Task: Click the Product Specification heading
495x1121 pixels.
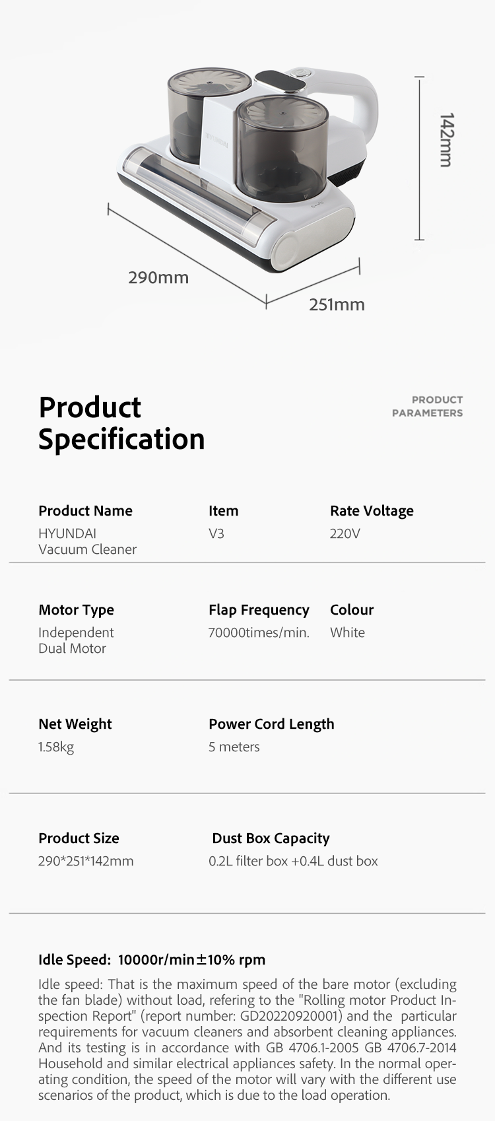Action: click(x=121, y=423)
